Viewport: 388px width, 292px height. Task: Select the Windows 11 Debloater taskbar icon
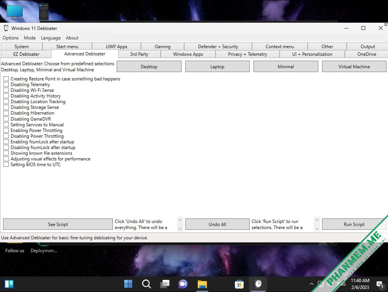point(258,284)
